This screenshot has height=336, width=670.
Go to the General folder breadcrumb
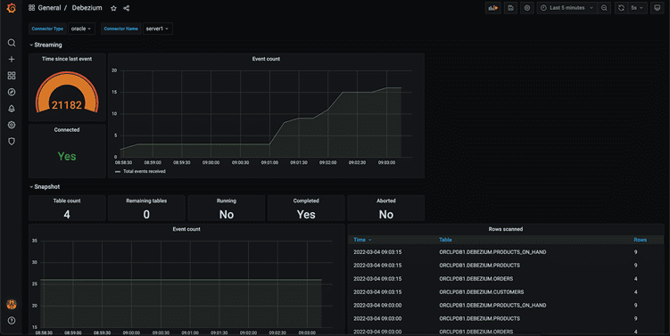coord(49,8)
